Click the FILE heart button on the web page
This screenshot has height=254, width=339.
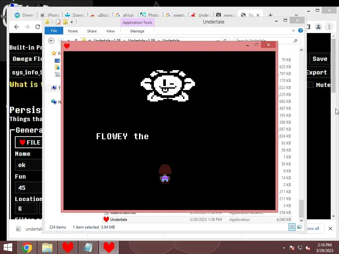(x=28, y=142)
